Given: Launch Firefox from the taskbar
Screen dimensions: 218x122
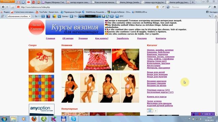Looking at the screenshot, I should tap(34, 119).
